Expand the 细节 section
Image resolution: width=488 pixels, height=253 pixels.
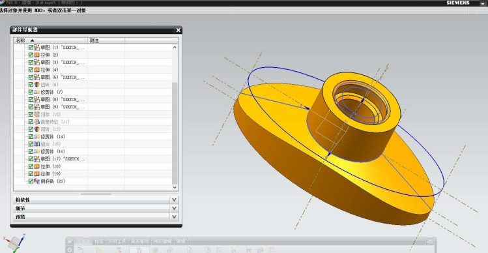click(96, 208)
